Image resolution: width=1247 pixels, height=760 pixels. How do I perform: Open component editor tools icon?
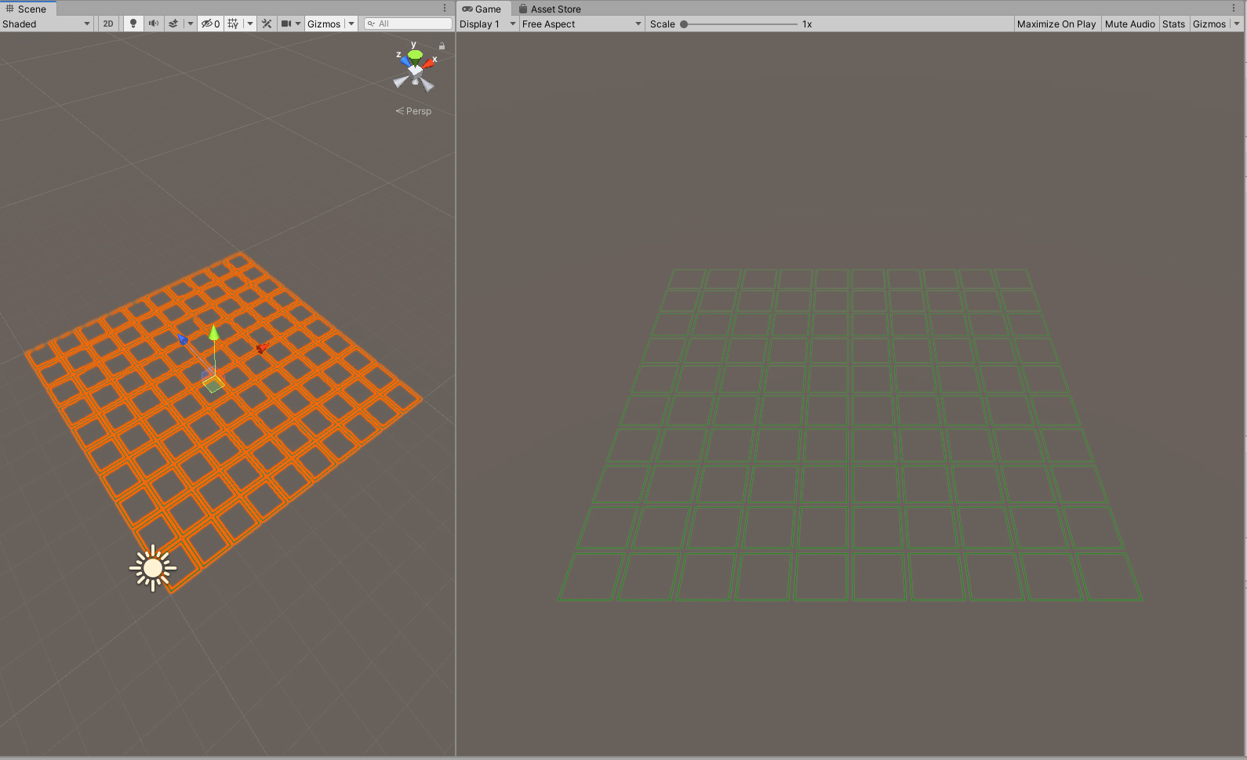click(x=267, y=24)
